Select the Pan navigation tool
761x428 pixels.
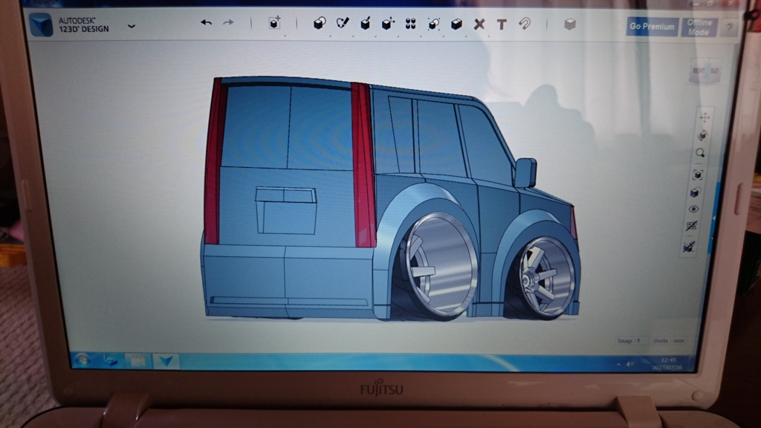tap(705, 117)
